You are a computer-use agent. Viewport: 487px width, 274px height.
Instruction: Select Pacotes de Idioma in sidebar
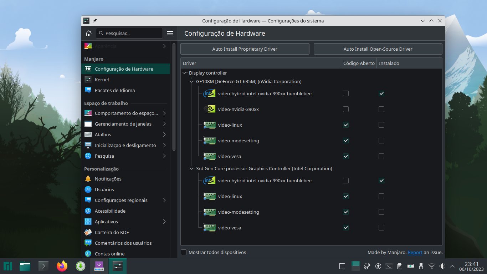(115, 90)
